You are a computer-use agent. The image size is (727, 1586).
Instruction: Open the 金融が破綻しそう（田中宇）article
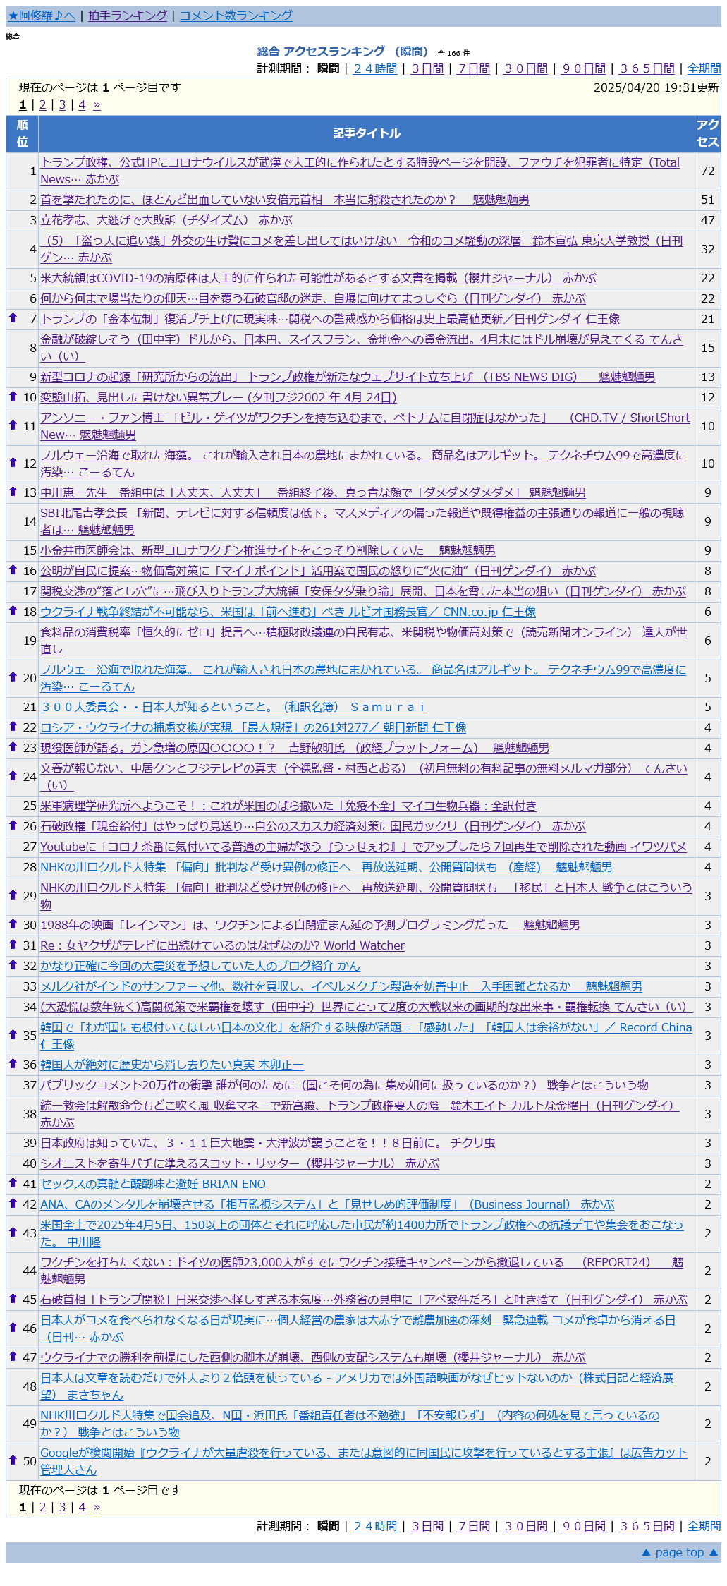coord(362,348)
